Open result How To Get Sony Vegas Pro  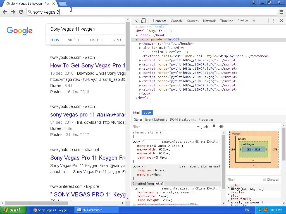[x=88, y=65]
